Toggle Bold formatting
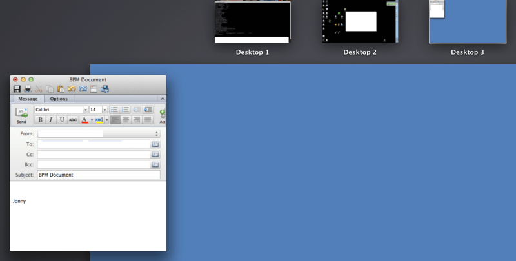The image size is (516, 261). [40, 120]
